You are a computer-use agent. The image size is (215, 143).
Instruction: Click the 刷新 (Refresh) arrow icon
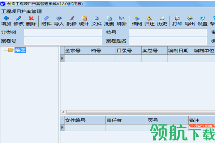tap(122, 18)
